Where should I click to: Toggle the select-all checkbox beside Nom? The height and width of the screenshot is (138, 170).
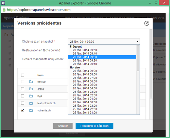(x=22, y=75)
